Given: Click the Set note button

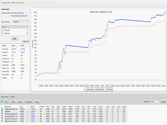Looking at the screenshot, I should point(37,102).
